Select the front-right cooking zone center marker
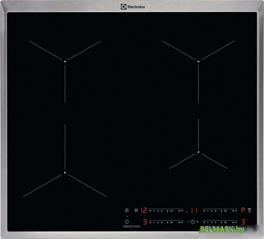 click(x=198, y=152)
